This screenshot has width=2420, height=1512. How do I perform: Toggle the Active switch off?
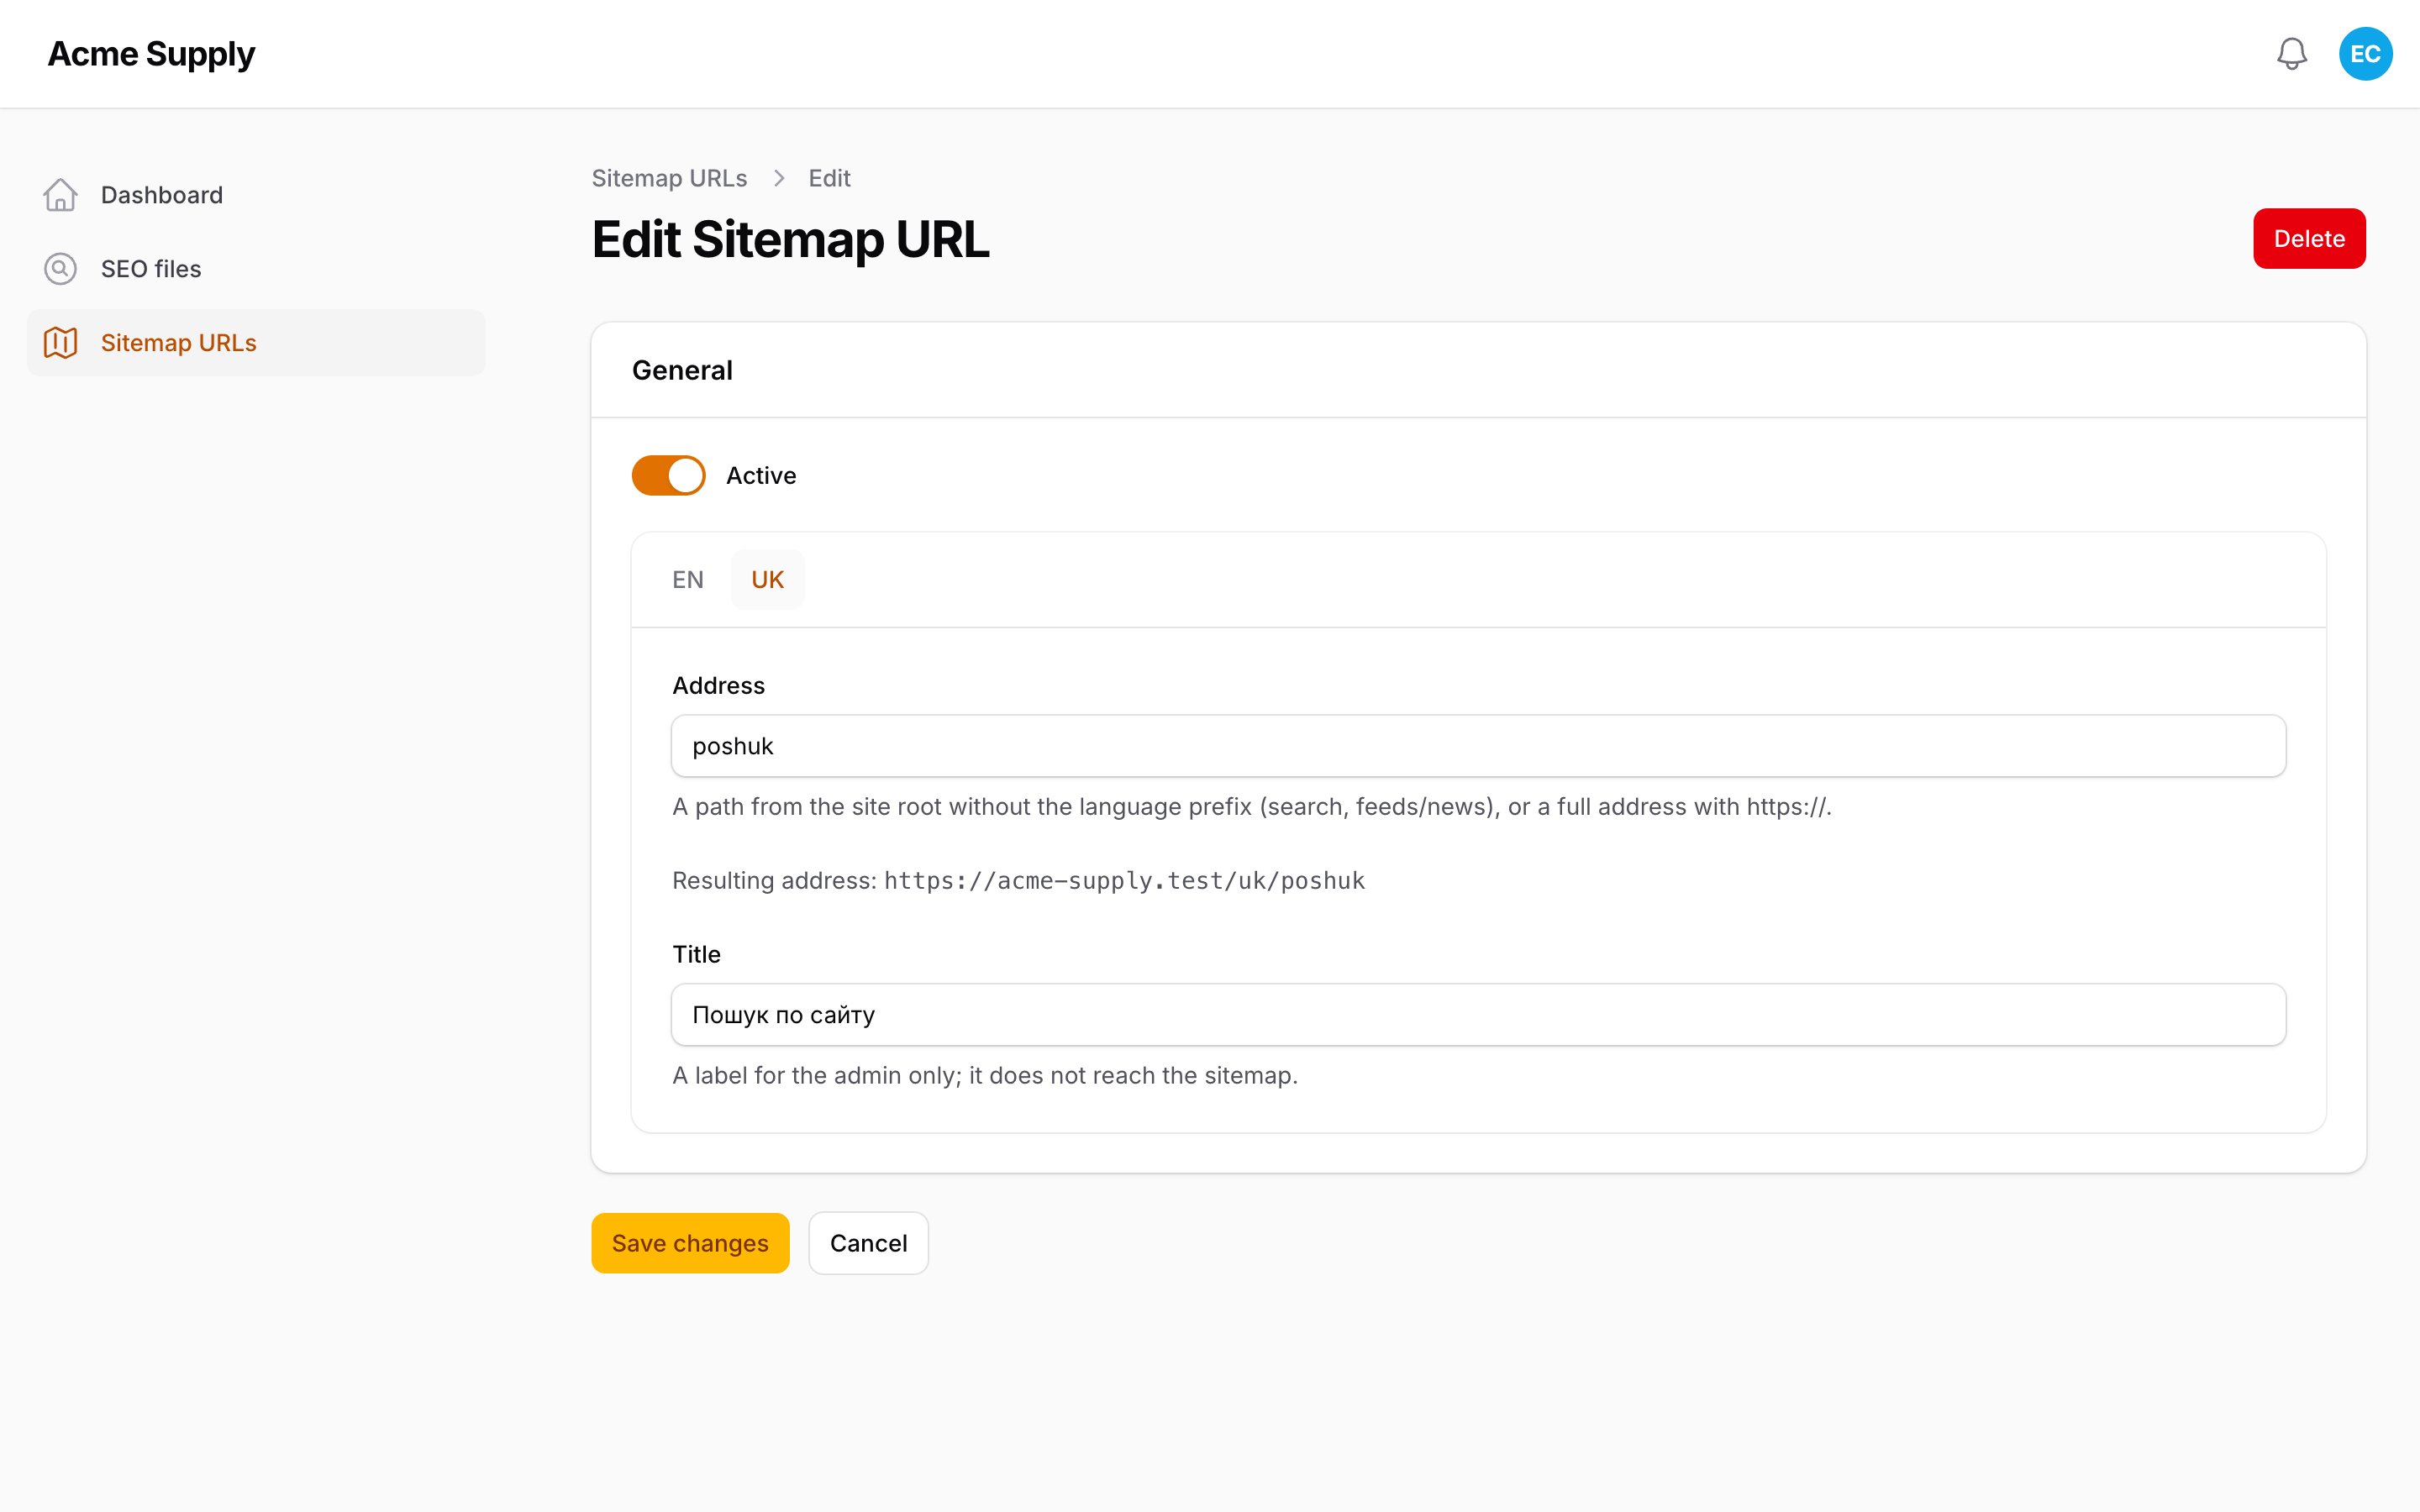(668, 476)
